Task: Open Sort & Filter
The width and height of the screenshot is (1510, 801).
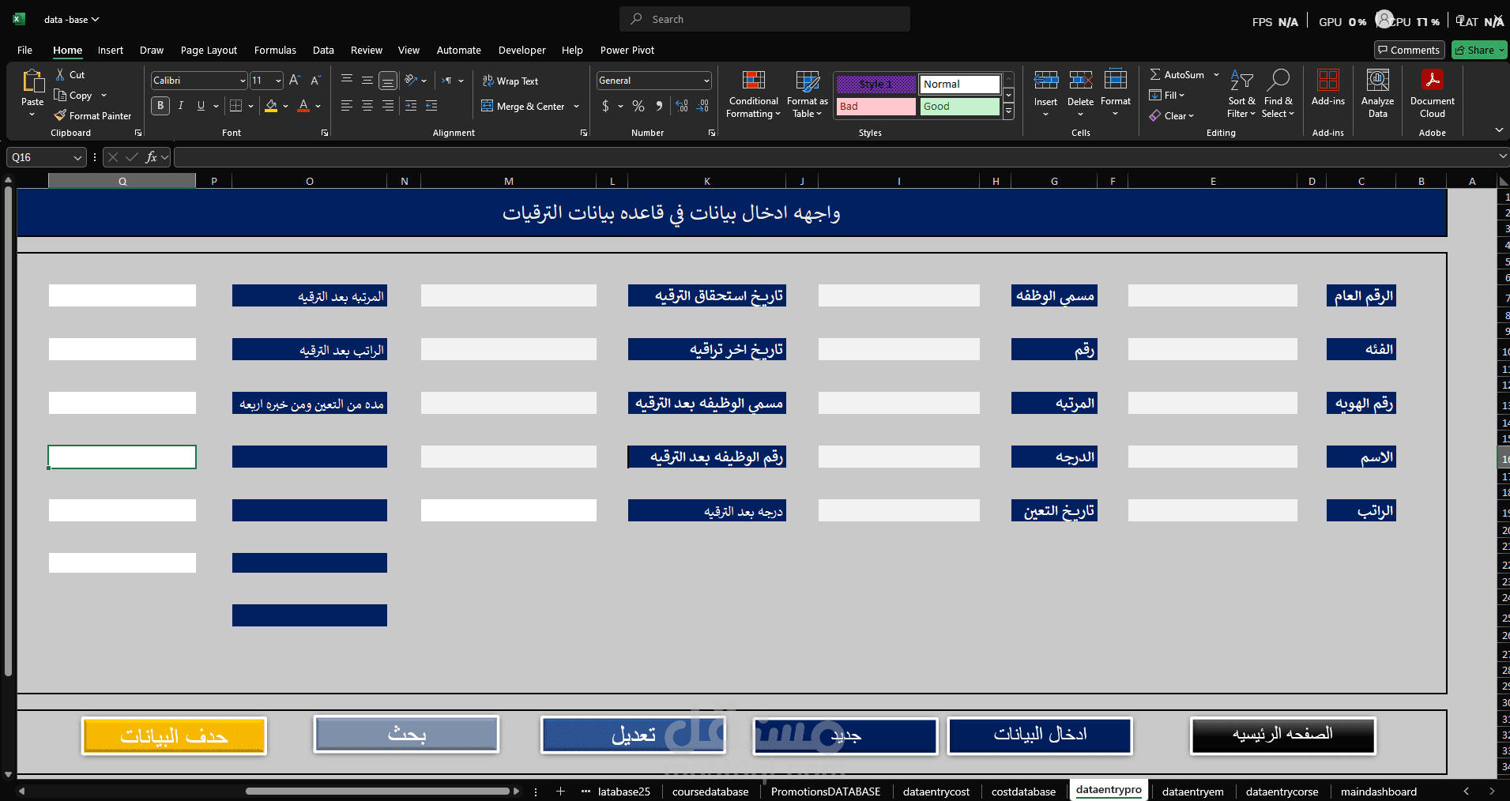Action: [1241, 95]
